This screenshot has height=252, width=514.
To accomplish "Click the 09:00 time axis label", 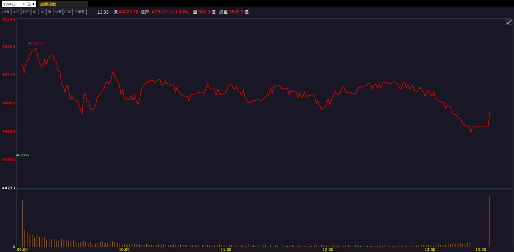I will pyautogui.click(x=22, y=250).
